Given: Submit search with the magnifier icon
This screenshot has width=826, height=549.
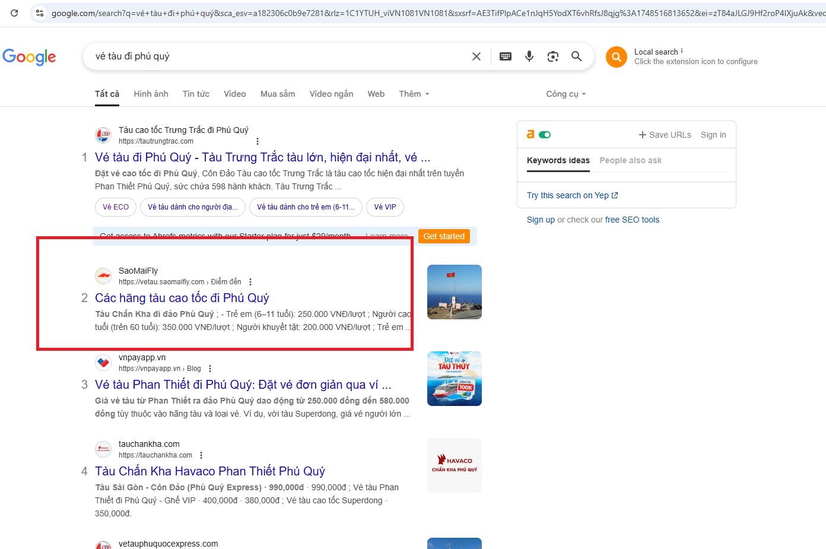Looking at the screenshot, I should (x=576, y=56).
